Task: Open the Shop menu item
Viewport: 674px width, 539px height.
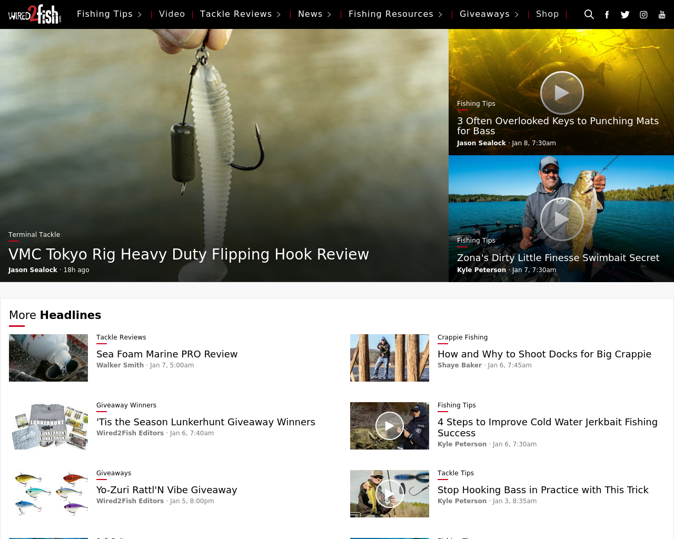Action: [x=547, y=14]
